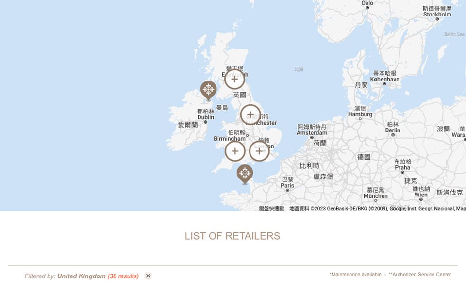The image size is (466, 308).
Task: Select the retailer pin in the Channel Islands
Action: tap(245, 173)
